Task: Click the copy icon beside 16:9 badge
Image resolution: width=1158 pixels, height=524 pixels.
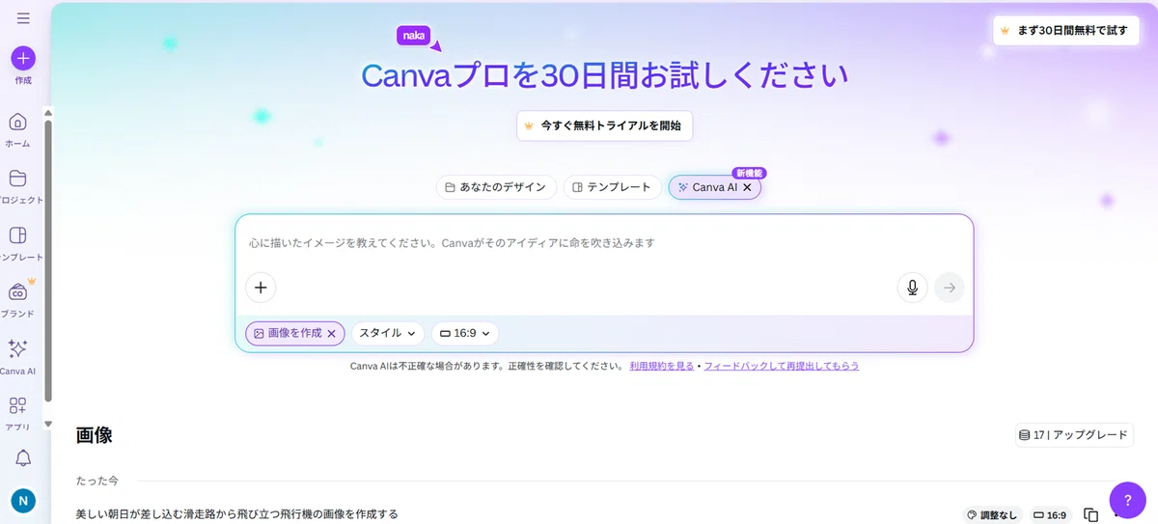Action: coord(1091,515)
